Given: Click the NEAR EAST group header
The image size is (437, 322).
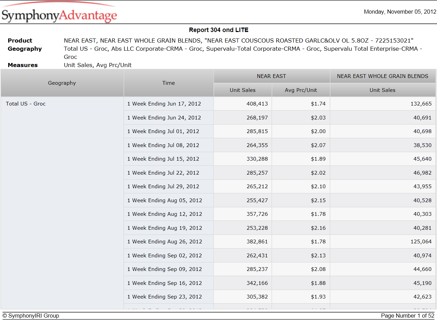Looking at the screenshot, I should coord(272,76).
